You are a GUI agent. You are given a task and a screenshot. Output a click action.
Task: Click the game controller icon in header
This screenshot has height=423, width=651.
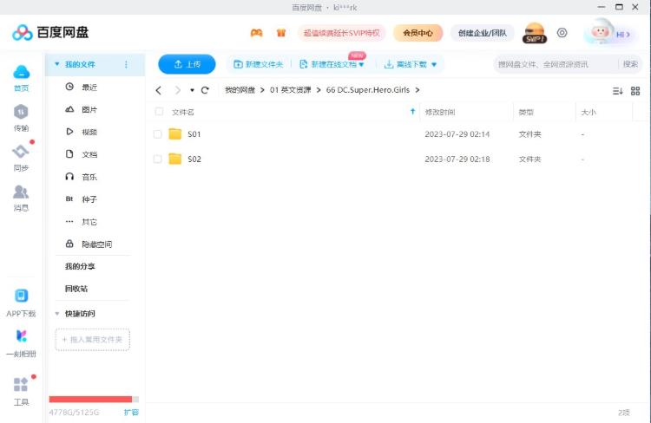click(x=257, y=33)
